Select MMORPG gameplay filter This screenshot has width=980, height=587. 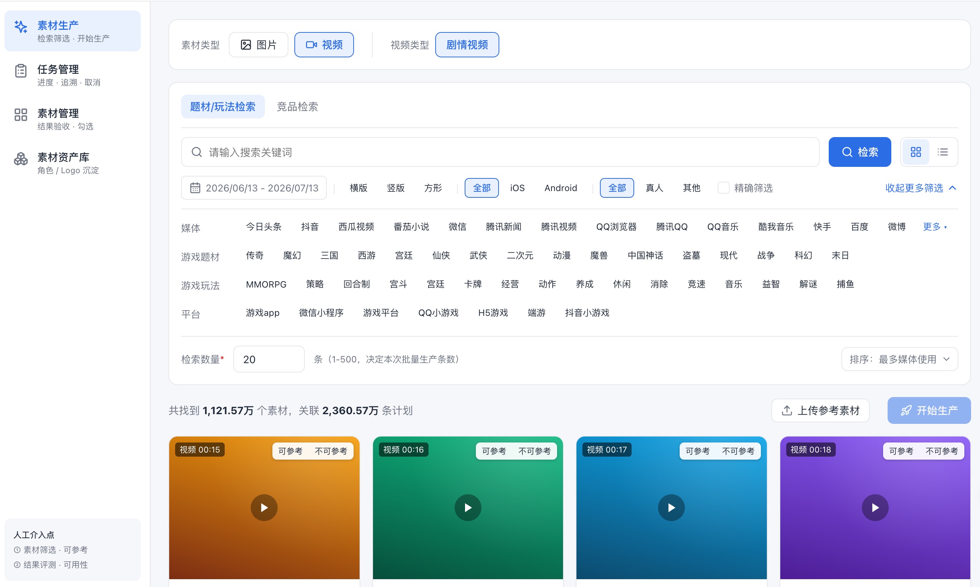pos(266,284)
